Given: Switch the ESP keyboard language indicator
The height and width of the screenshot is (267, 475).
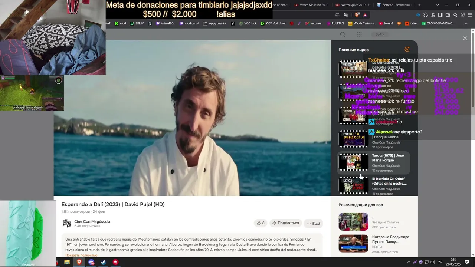Looking at the screenshot, I should (x=440, y=262).
